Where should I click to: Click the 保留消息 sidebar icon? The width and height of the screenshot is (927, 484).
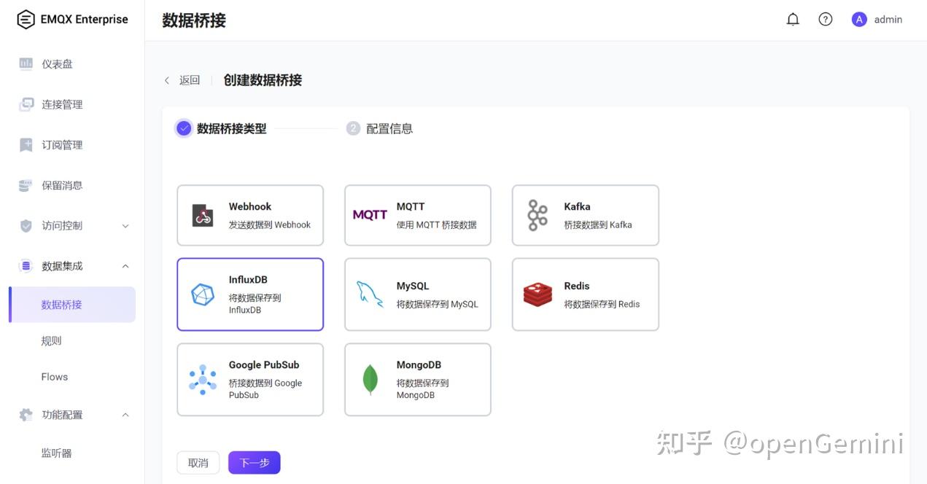[x=26, y=185]
